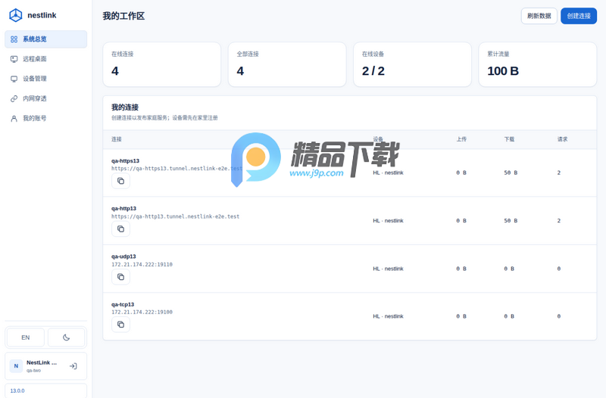
Task: Click the qa-tcp13 row request count 0
Action: coord(559,316)
